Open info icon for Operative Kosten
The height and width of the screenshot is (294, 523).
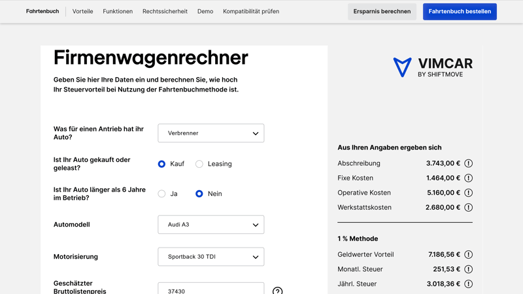pos(468,193)
